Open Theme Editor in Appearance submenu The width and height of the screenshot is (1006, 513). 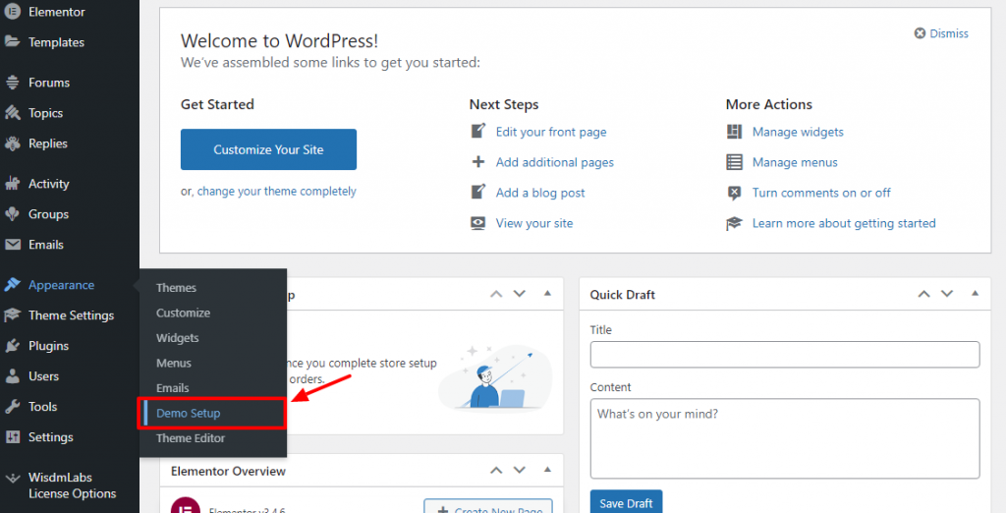tap(191, 438)
